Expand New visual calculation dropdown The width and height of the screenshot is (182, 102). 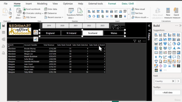158,13
